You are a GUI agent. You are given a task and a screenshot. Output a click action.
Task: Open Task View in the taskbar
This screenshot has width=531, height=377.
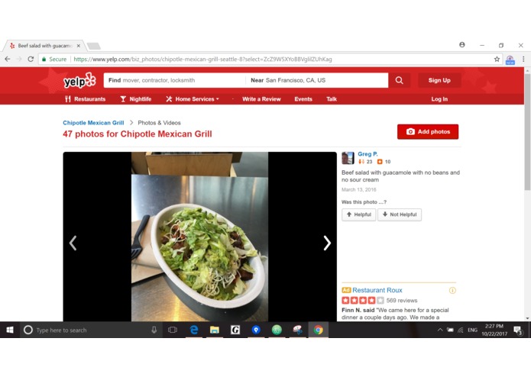pos(173,330)
